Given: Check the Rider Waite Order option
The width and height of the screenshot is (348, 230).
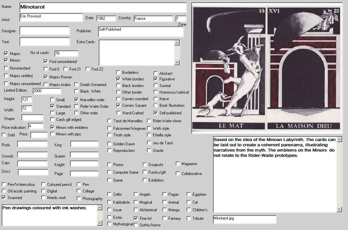Looking at the screenshot, I should coord(77,106).
